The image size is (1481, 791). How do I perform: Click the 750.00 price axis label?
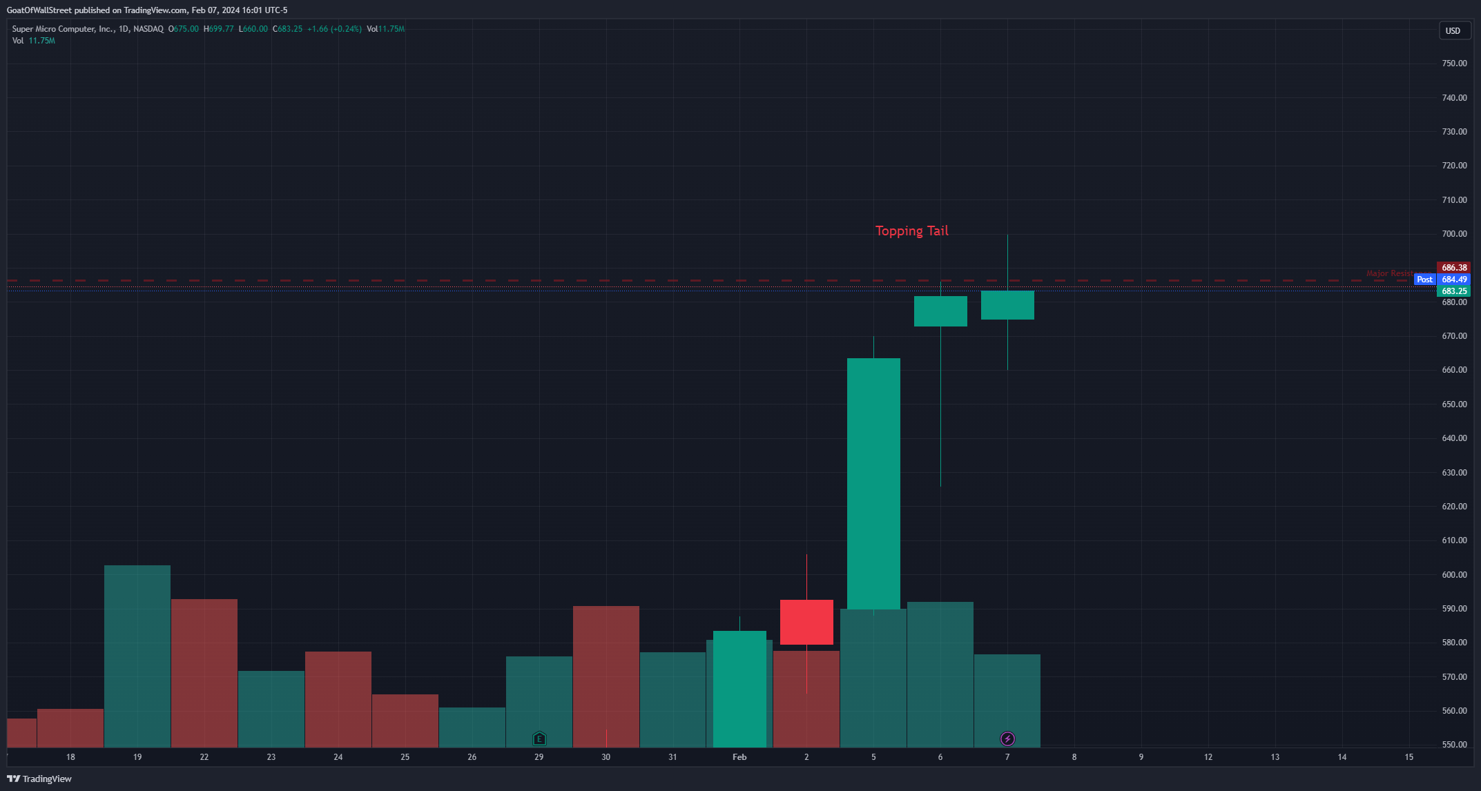(1454, 64)
